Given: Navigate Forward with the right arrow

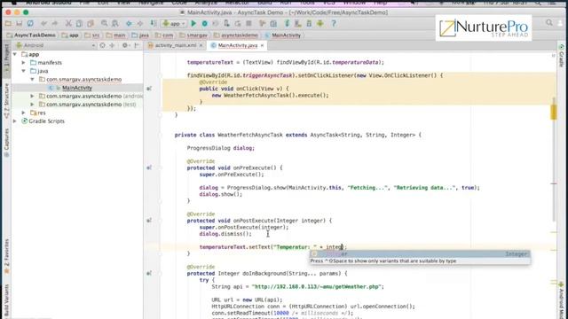Looking at the screenshot, I should coord(140,24).
